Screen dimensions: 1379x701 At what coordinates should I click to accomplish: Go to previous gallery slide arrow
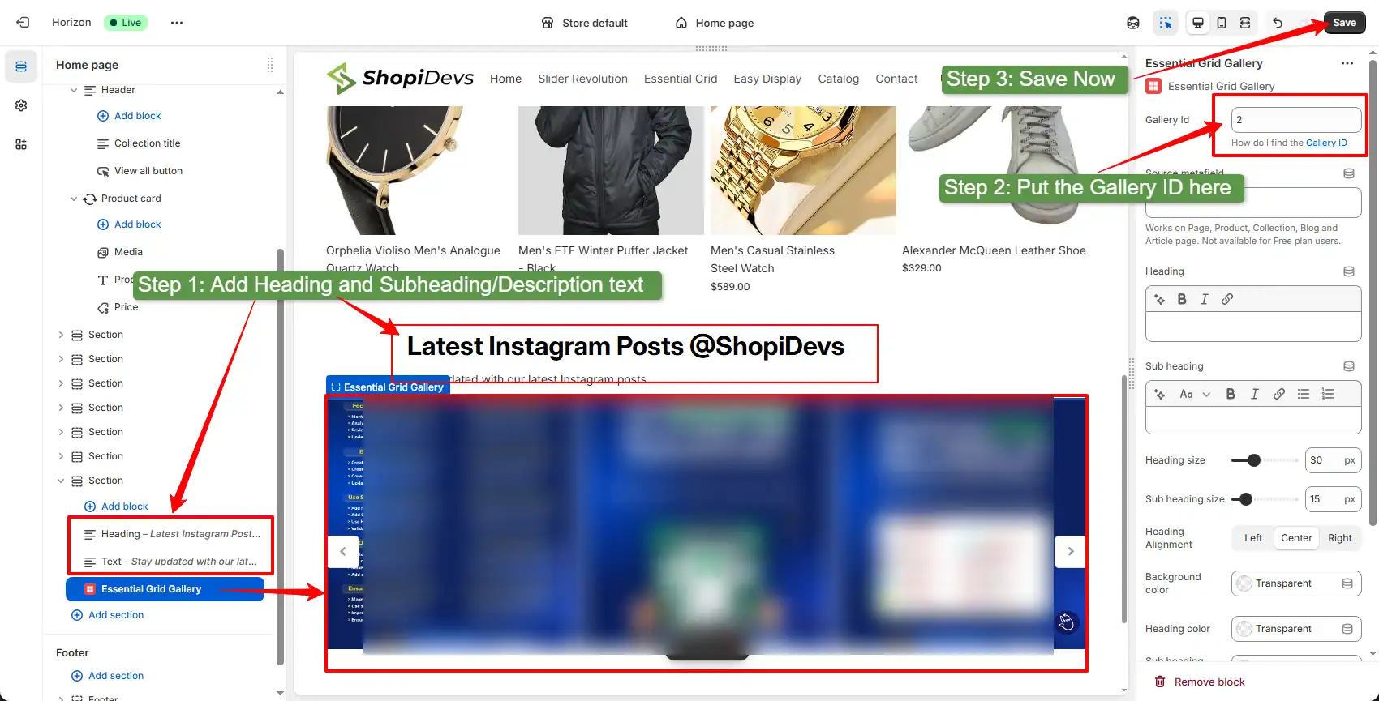click(x=343, y=551)
